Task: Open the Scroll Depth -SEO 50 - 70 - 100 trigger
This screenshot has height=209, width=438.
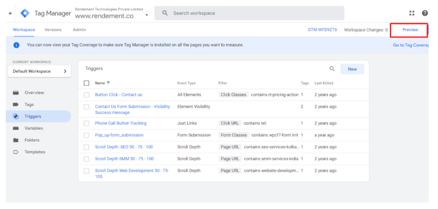Action: click(124, 147)
